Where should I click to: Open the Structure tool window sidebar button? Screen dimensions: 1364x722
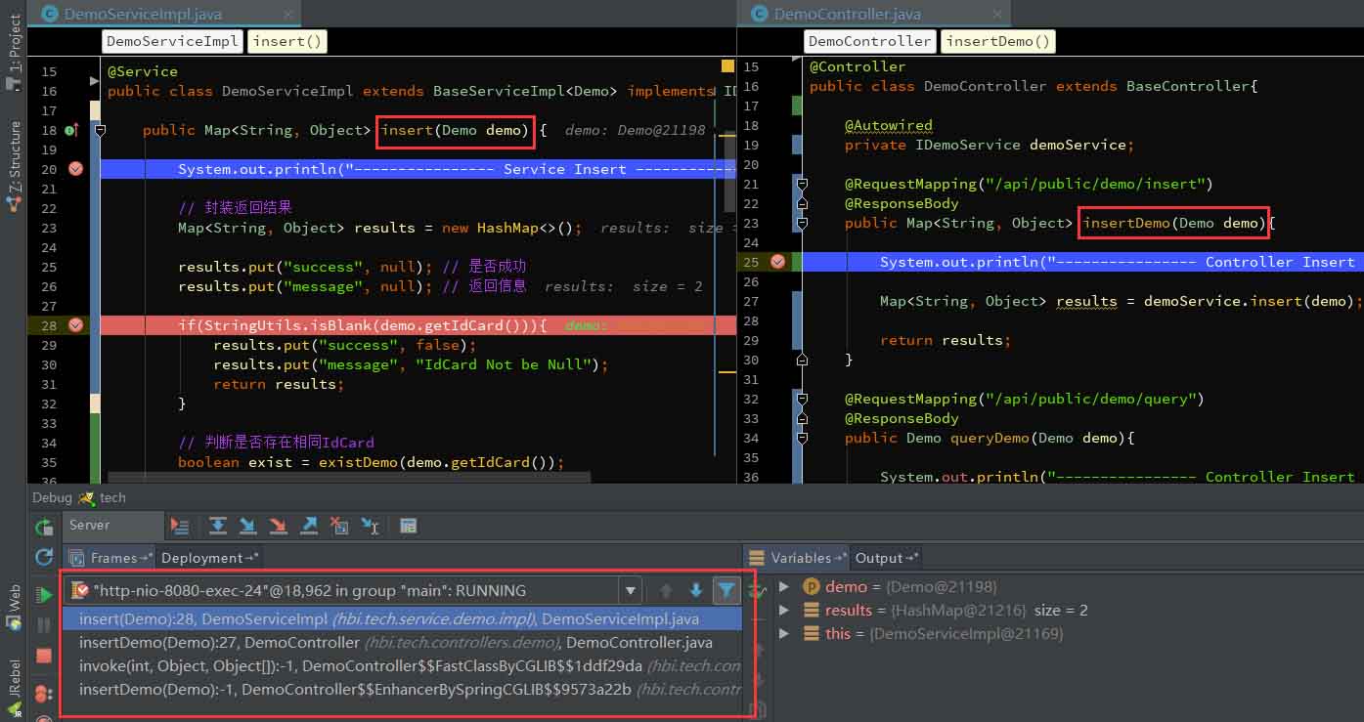point(13,166)
